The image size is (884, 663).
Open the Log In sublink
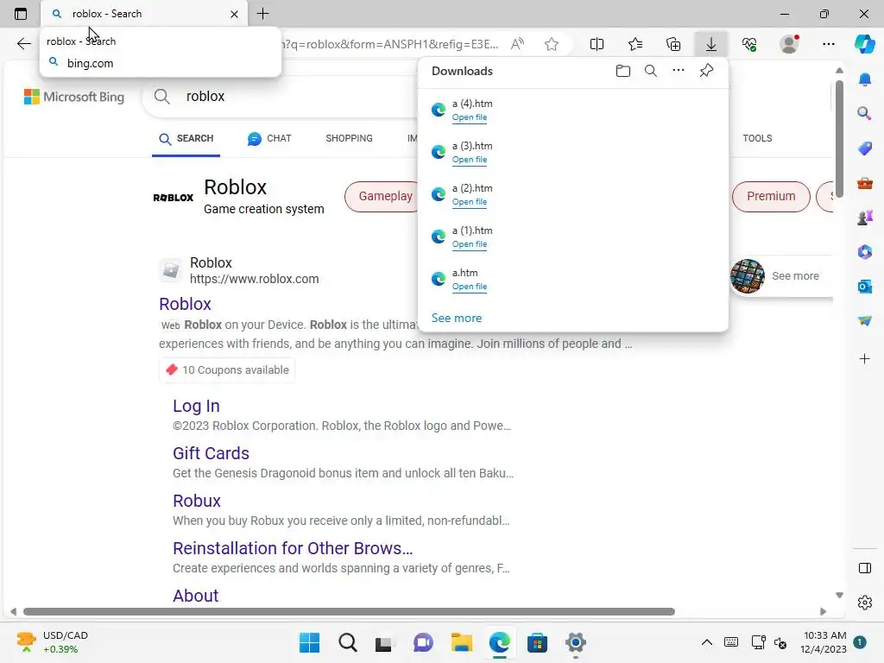[196, 406]
